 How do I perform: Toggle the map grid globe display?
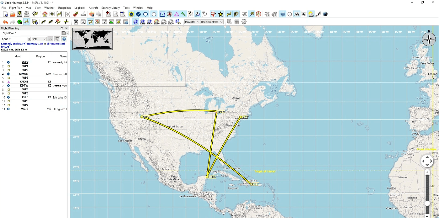click(283, 14)
